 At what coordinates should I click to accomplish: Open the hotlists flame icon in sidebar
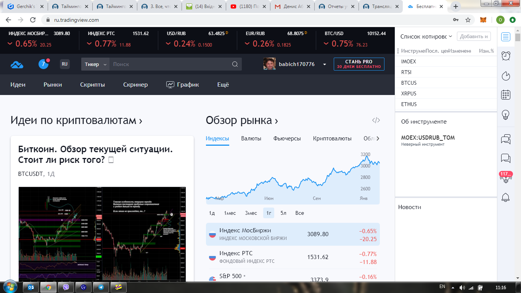[506, 76]
